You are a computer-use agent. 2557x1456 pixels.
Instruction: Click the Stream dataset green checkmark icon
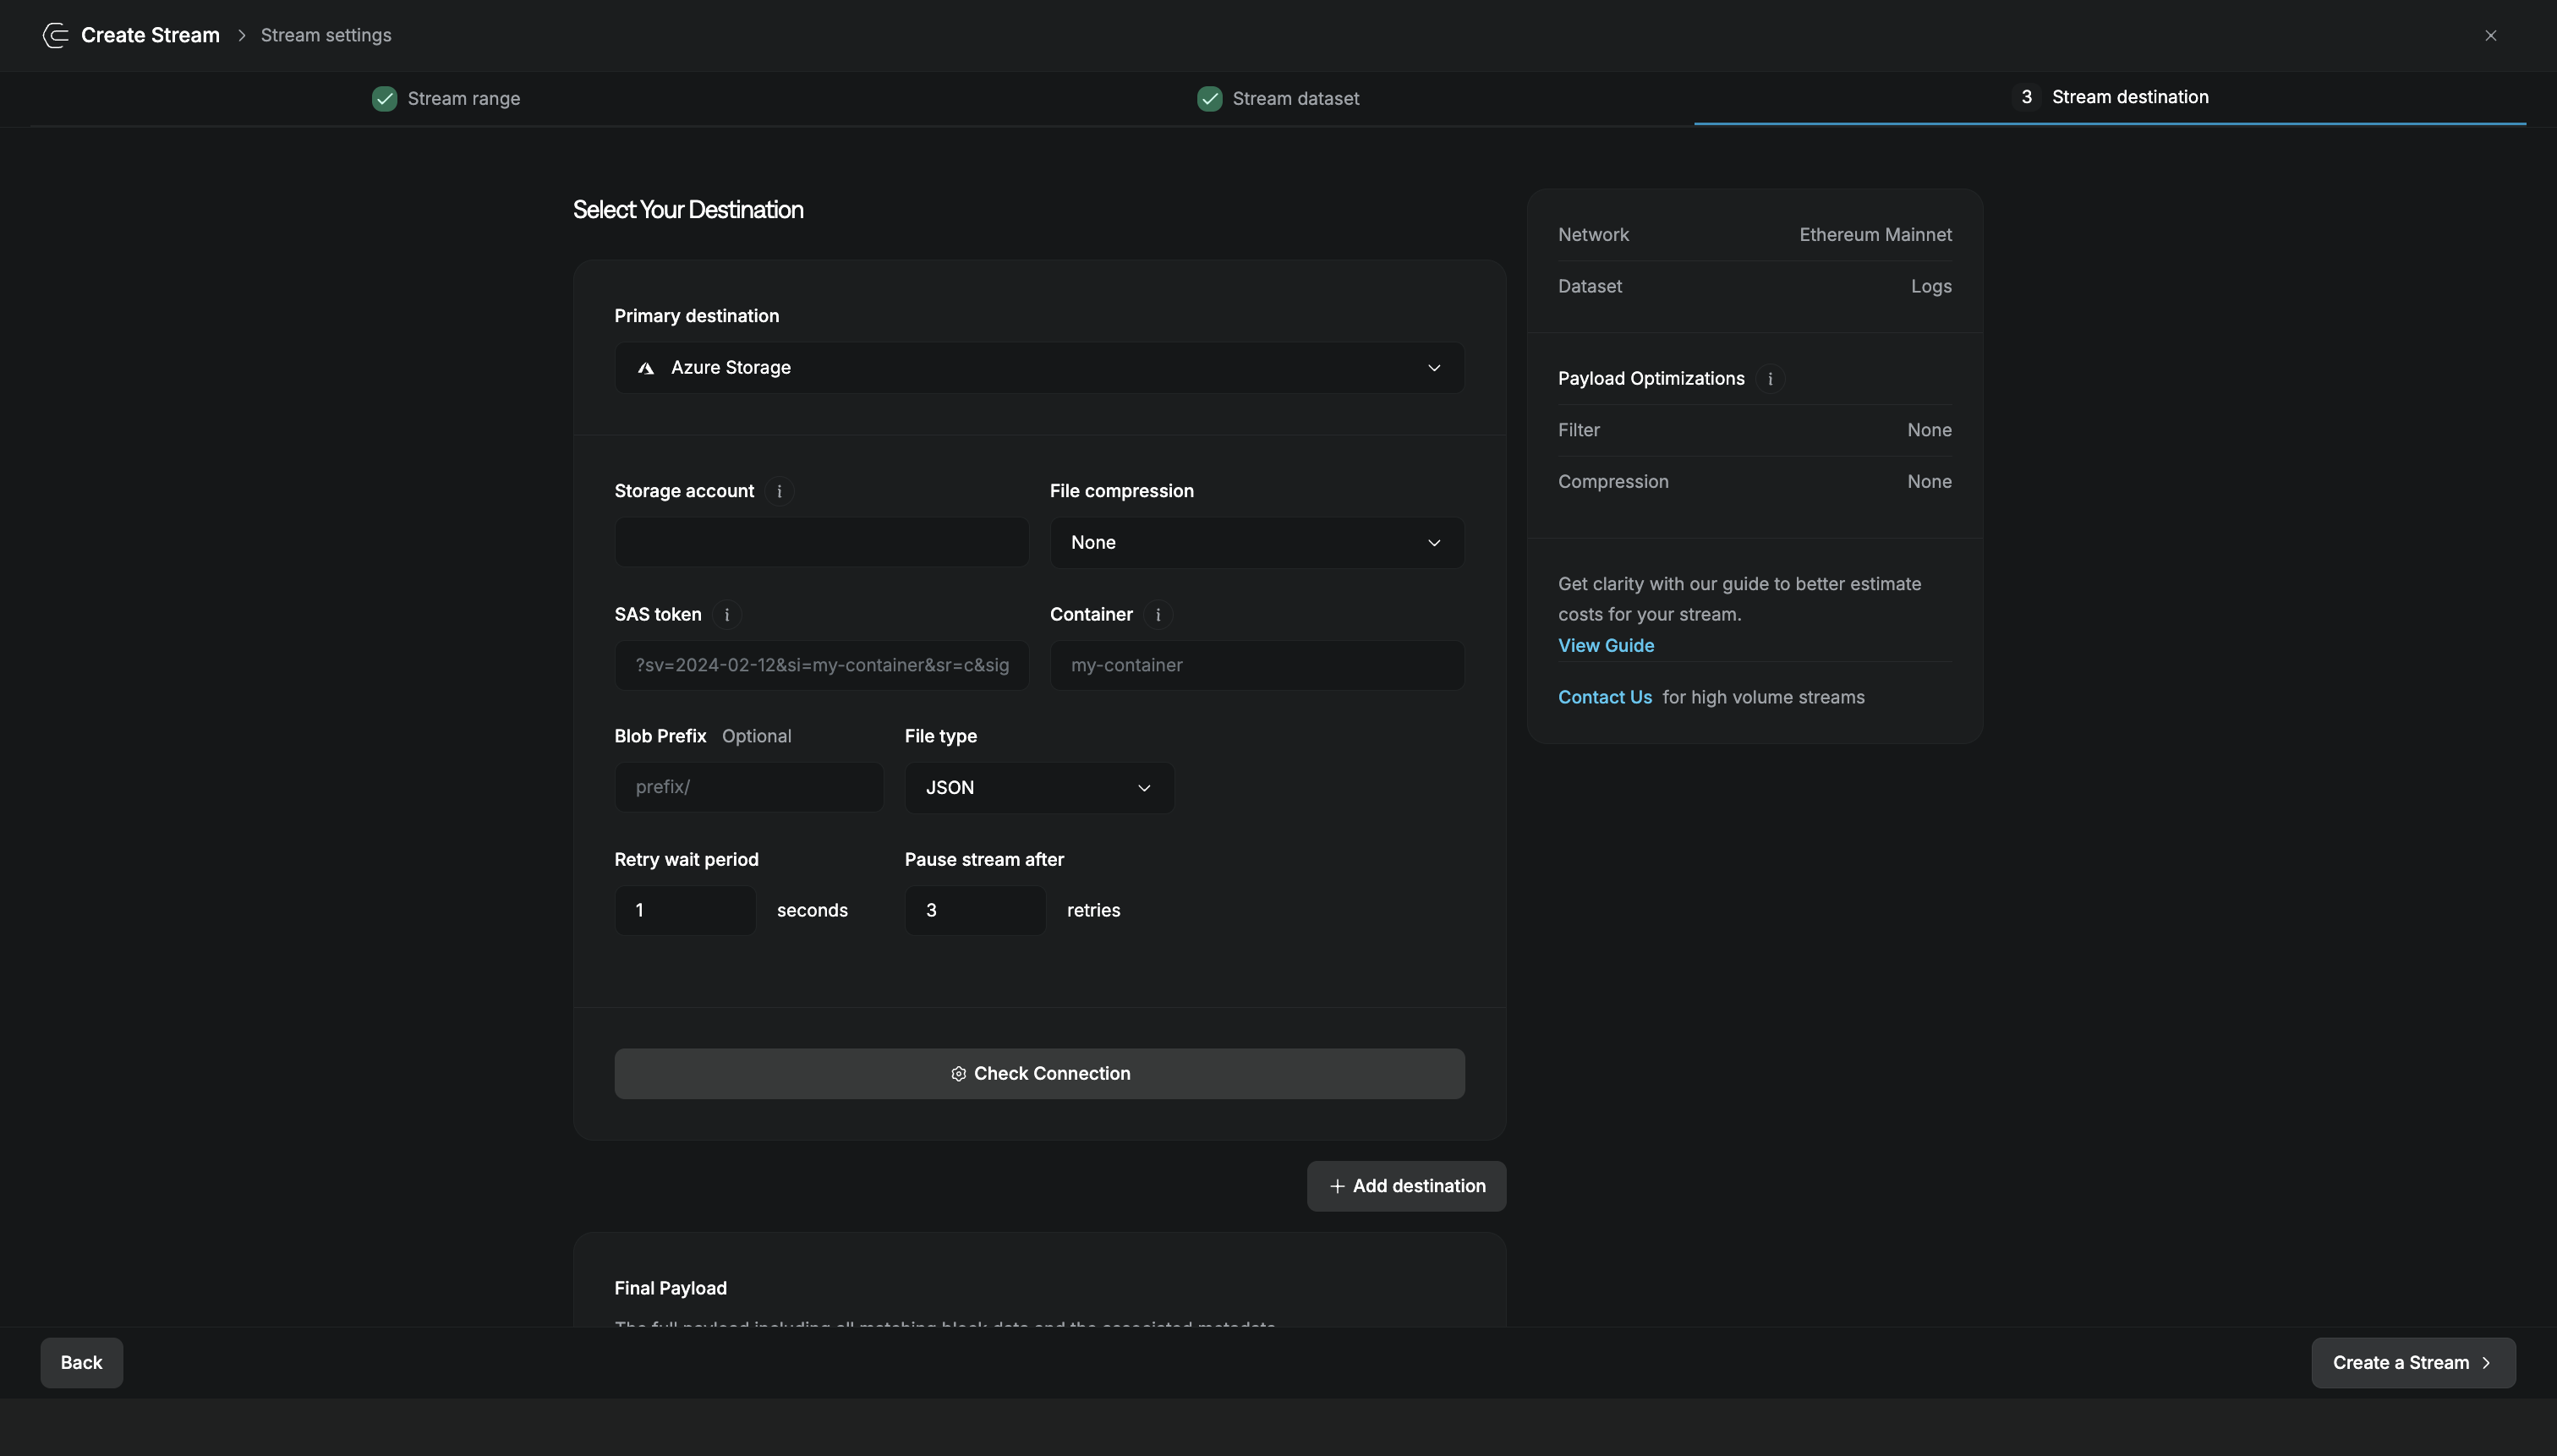tap(1209, 99)
